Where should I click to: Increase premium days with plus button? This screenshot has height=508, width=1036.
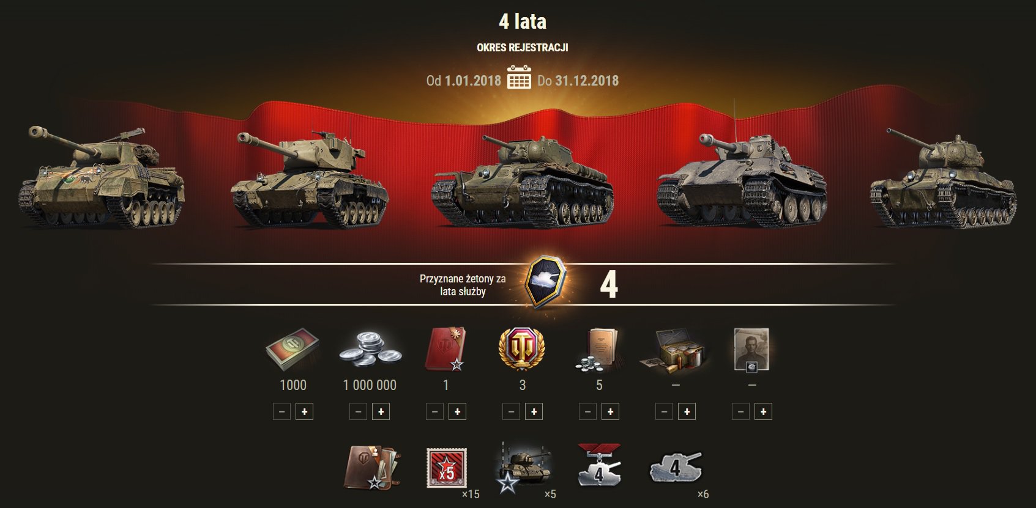[x=534, y=412]
